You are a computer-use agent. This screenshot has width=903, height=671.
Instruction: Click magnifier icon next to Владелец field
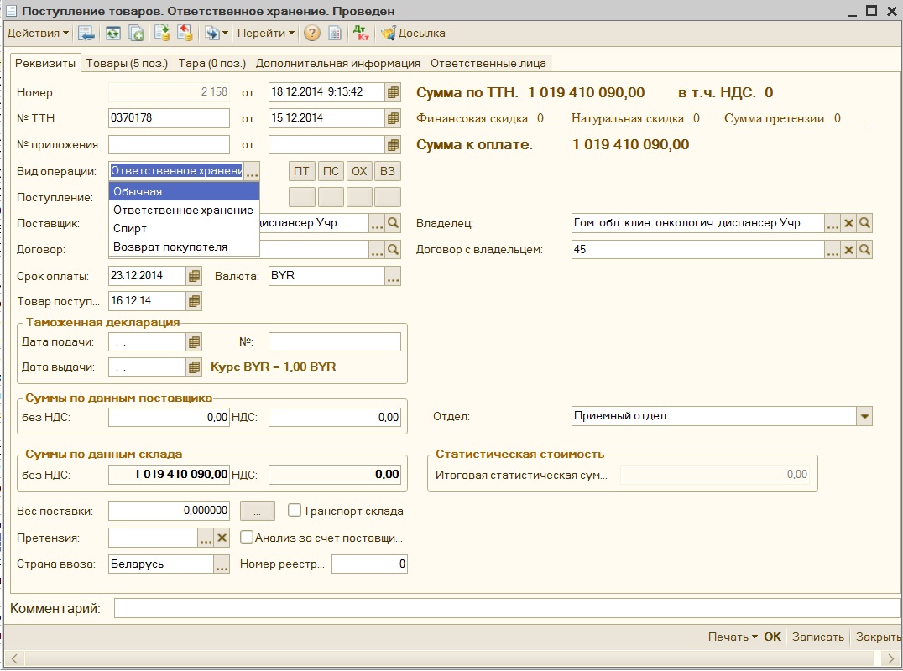(864, 224)
